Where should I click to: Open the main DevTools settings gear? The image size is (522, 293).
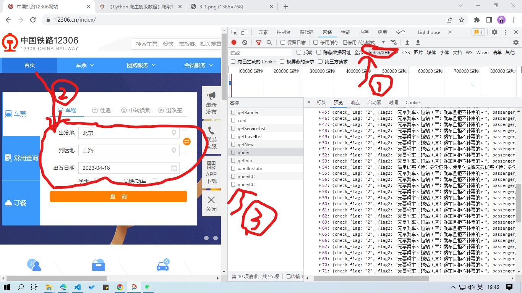point(494,32)
